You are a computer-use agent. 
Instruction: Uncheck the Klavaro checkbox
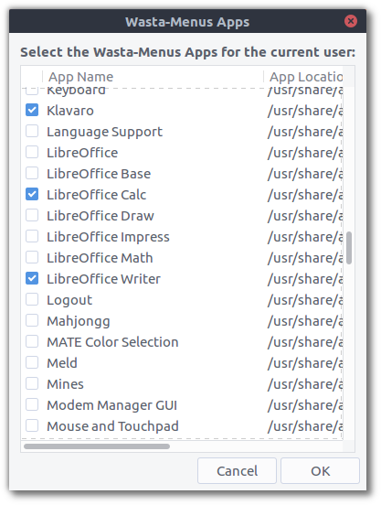32,110
